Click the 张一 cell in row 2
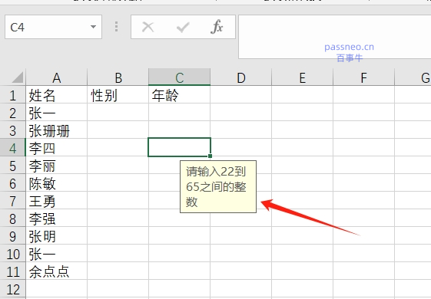This screenshot has height=299, width=431. [x=57, y=113]
